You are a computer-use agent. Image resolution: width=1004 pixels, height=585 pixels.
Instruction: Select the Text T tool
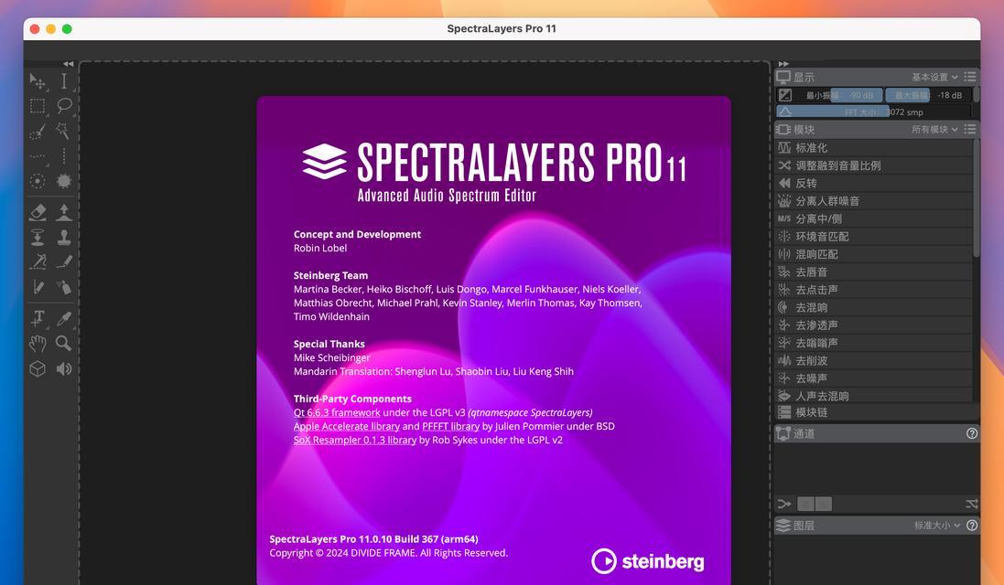[x=38, y=318]
